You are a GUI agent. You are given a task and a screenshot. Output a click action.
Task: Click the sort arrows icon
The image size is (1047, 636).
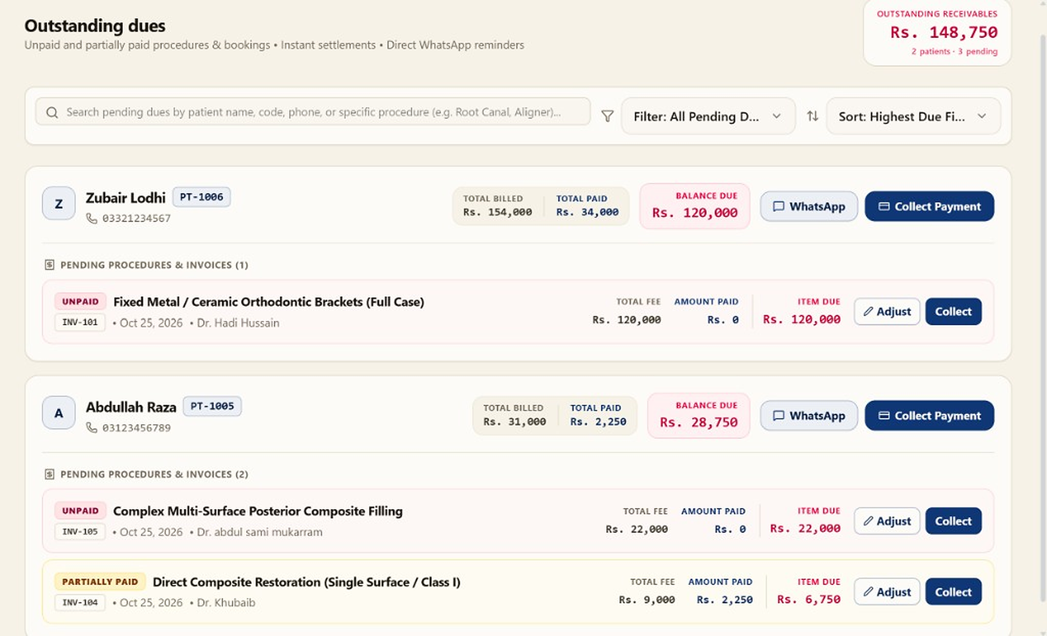point(812,116)
